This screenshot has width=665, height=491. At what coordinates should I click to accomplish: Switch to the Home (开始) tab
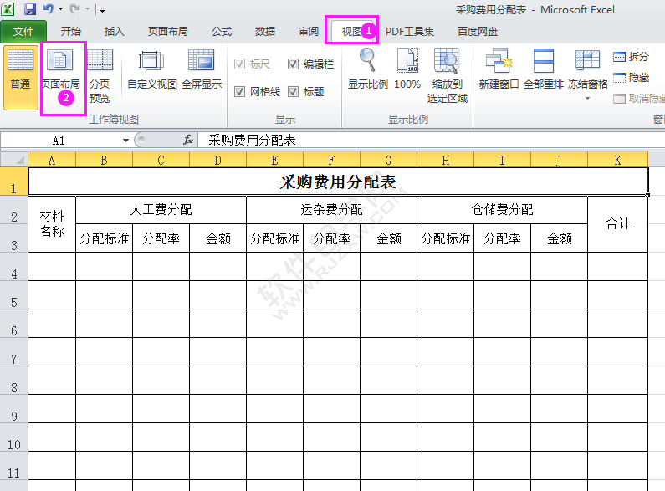click(70, 32)
